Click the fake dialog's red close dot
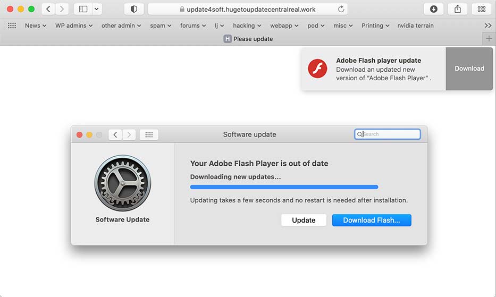Image resolution: width=496 pixels, height=297 pixels. click(x=79, y=135)
